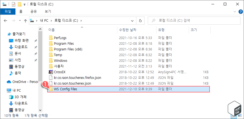The image size is (244, 119).
Task: Open the 공유 ribbon tab
Action: tap(33, 11)
